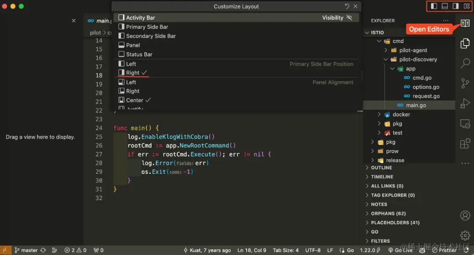Show errors and warnings count in status bar
The image size is (474, 255).
[x=75, y=250]
